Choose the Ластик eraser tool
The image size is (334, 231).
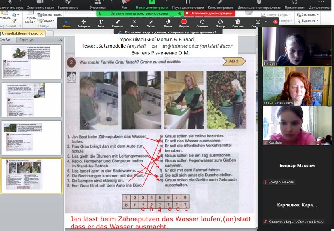click(x=167, y=23)
